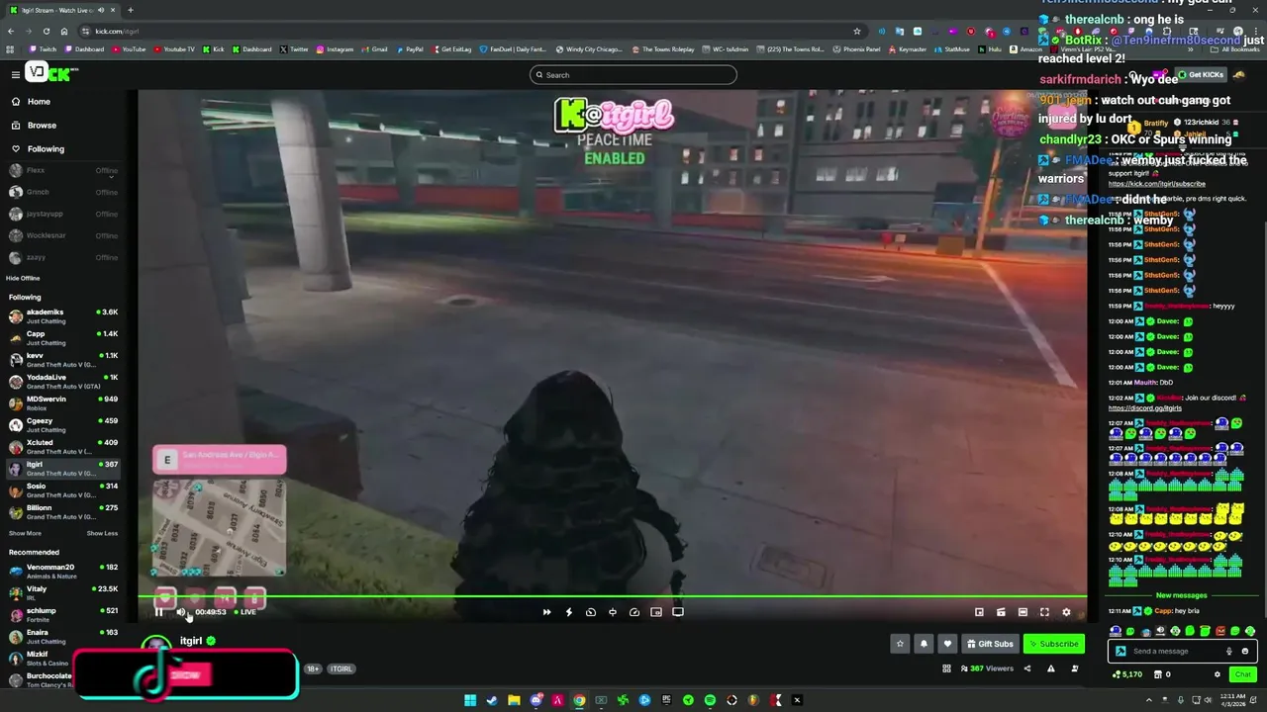The width and height of the screenshot is (1267, 712).
Task: Open Vitaly recommended channel
Action: [x=63, y=593]
